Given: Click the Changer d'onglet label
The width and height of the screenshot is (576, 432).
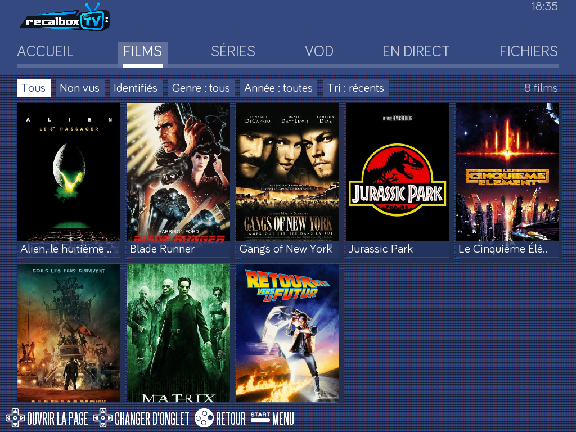Looking at the screenshot, I should (152, 418).
